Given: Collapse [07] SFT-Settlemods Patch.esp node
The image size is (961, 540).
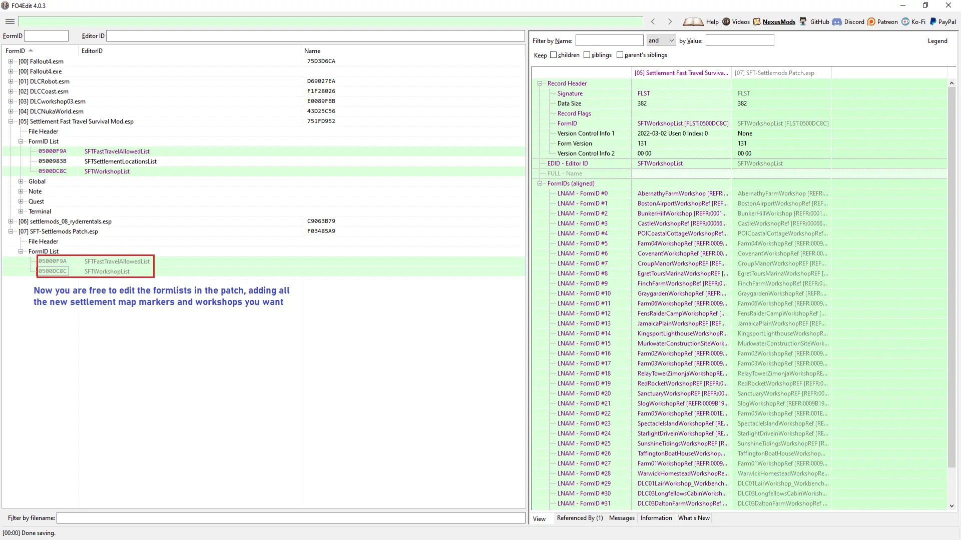Looking at the screenshot, I should pyautogui.click(x=11, y=231).
